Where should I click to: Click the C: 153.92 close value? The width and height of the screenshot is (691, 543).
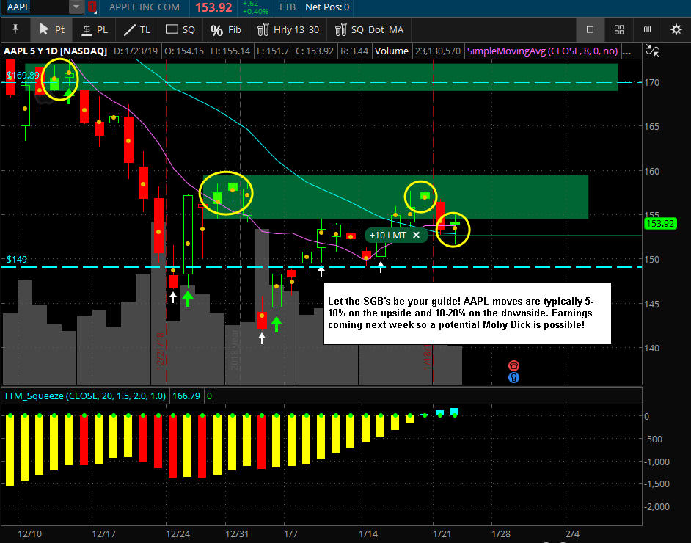point(315,51)
